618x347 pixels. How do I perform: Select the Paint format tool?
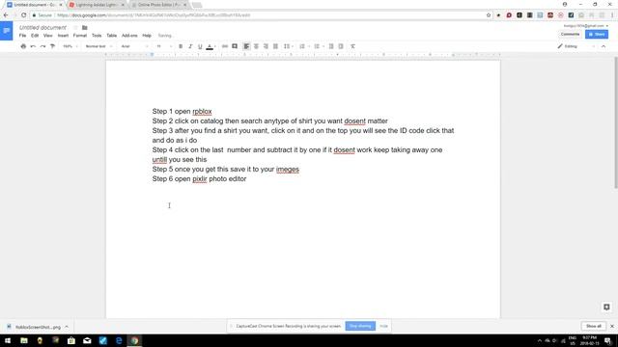click(x=52, y=46)
